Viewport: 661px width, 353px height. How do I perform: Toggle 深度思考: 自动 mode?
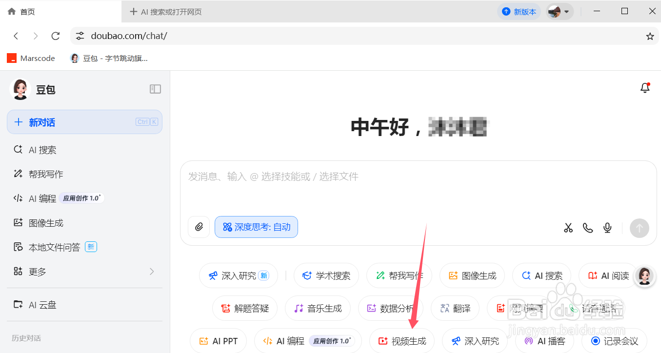pyautogui.click(x=256, y=227)
